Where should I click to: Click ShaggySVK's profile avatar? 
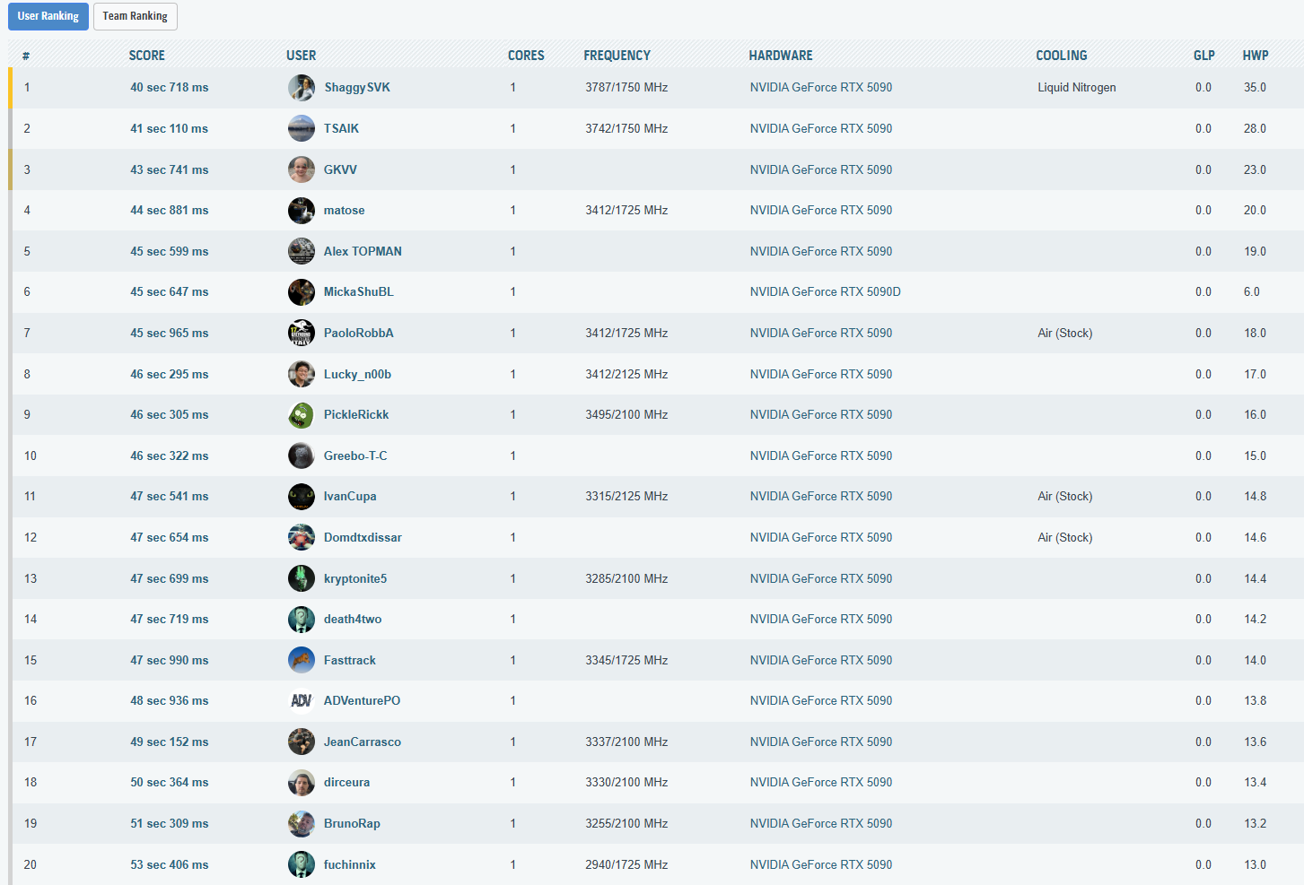pos(301,88)
